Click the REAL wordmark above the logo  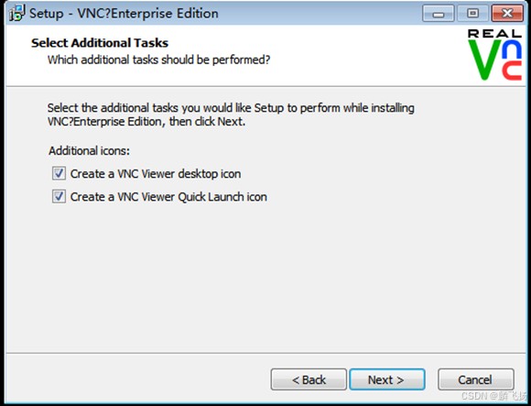coord(494,33)
